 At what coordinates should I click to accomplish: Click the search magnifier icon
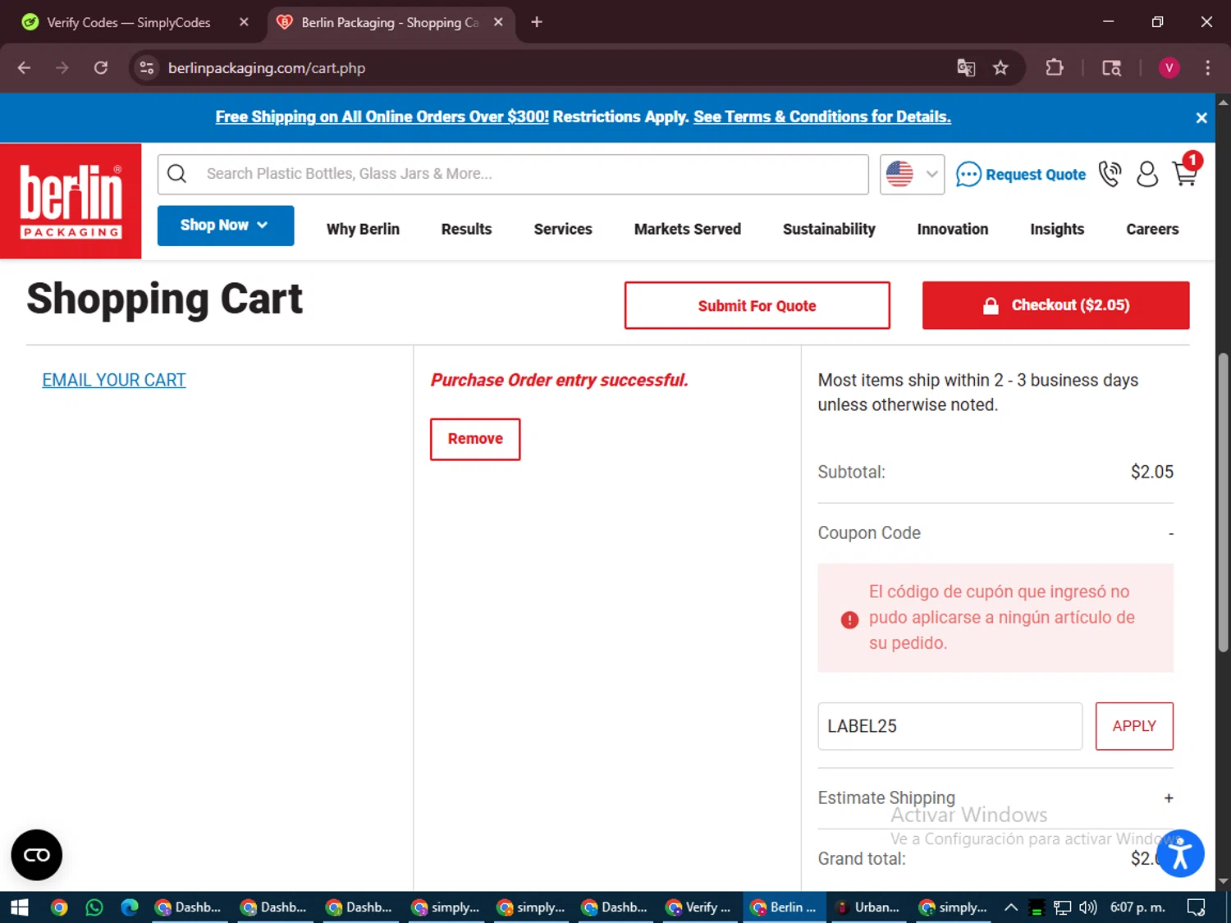176,174
